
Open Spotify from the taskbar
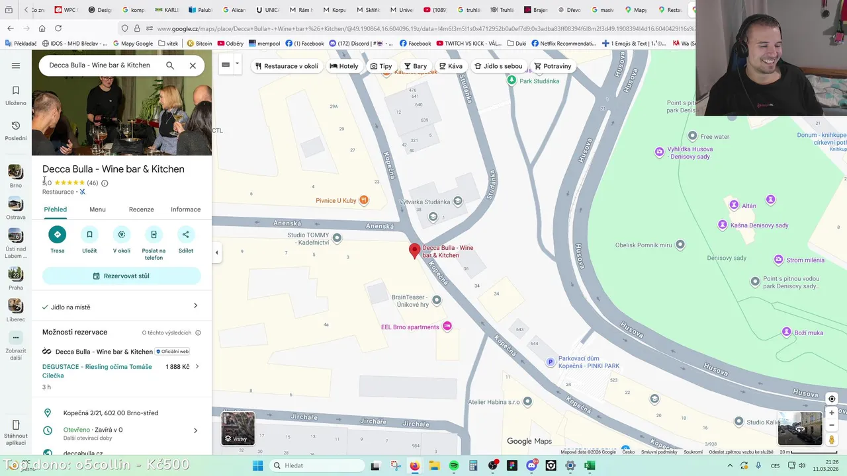[454, 465]
